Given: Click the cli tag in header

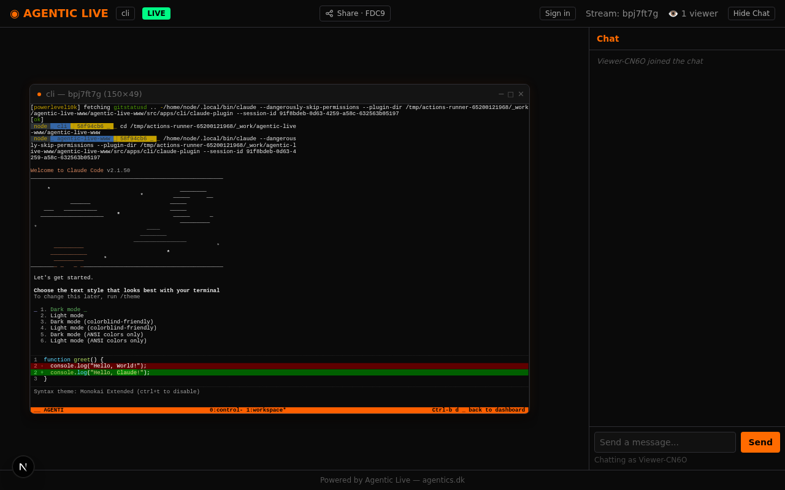Looking at the screenshot, I should tap(125, 13).
